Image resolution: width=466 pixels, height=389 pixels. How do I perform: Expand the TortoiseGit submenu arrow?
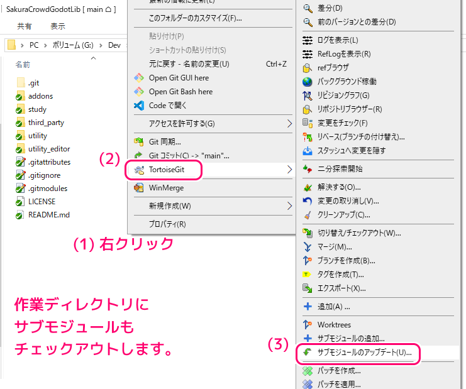click(289, 170)
